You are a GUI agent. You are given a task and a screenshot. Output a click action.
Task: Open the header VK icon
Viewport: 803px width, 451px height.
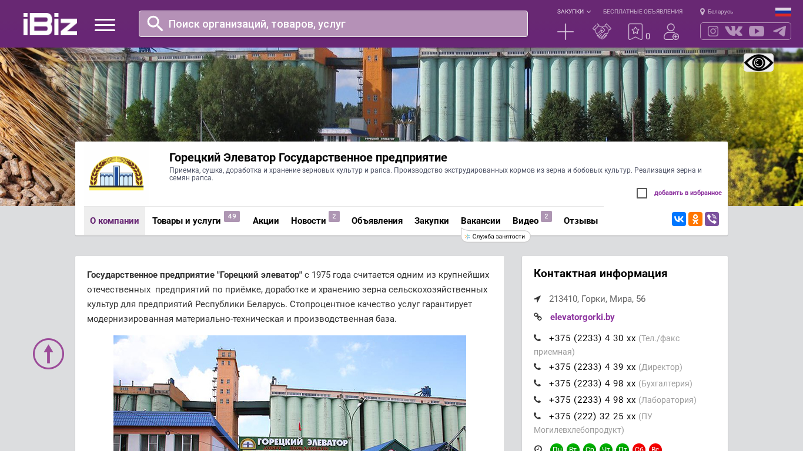pyautogui.click(x=734, y=31)
